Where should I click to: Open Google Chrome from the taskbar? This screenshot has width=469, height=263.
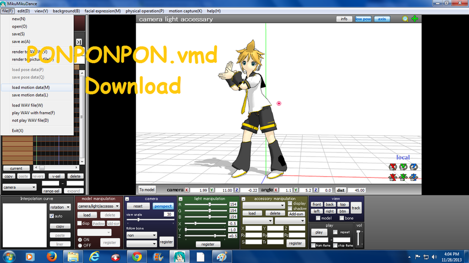click(137, 257)
